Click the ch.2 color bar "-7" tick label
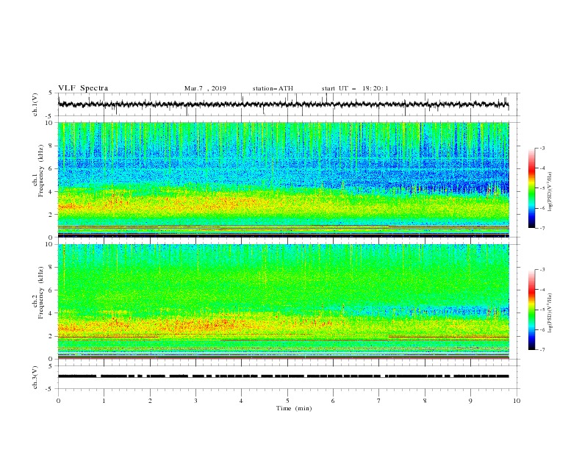The width and height of the screenshot is (582, 450). tap(542, 350)
